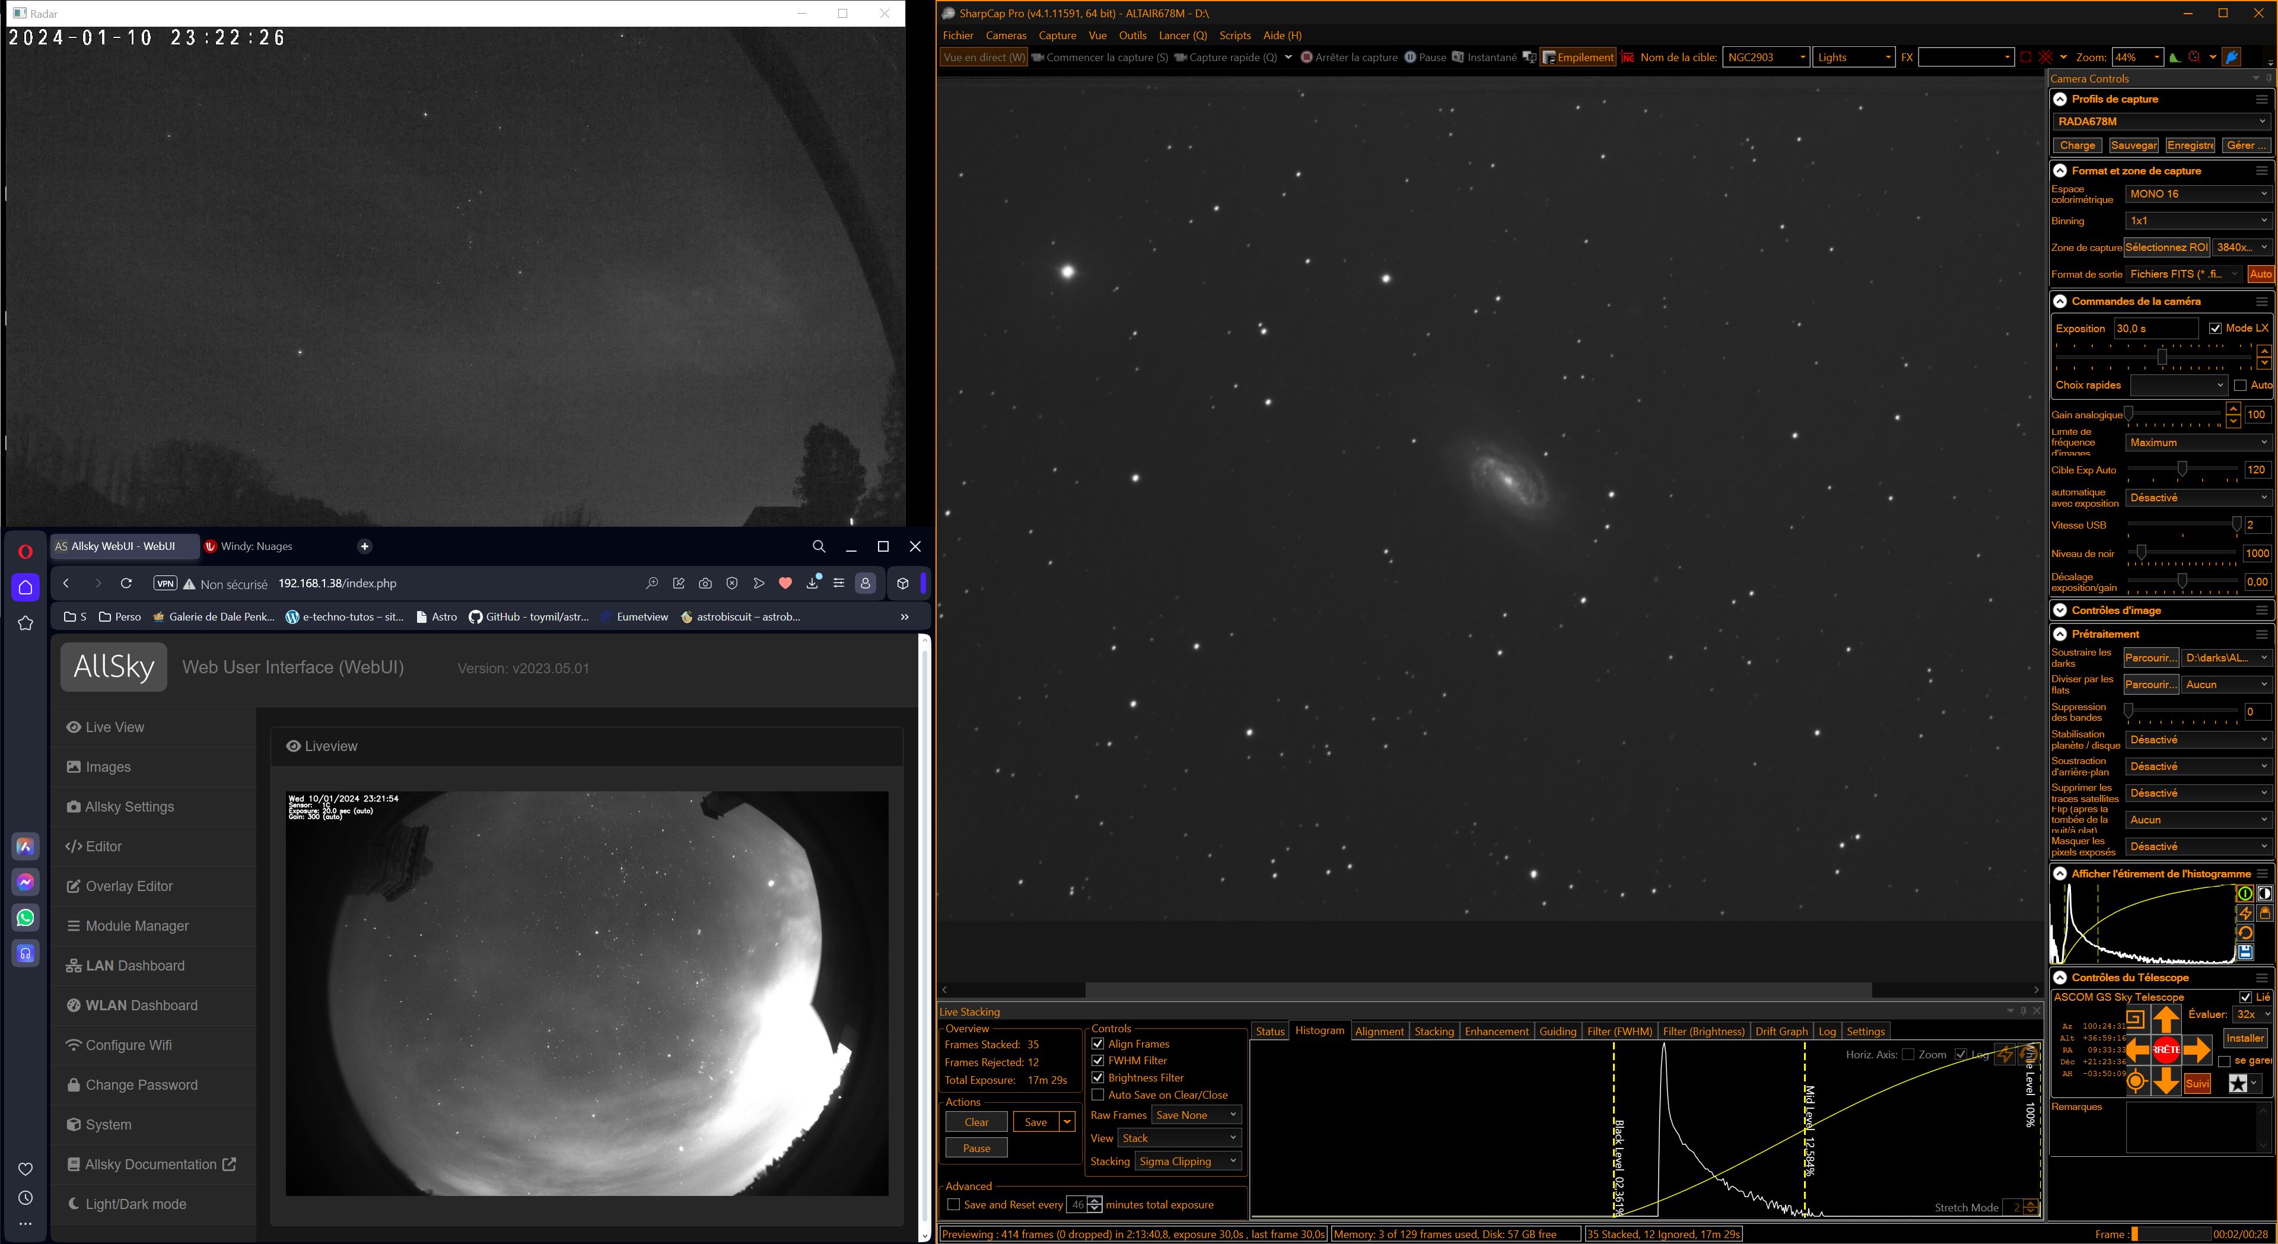This screenshot has height=1244, width=2278.
Task: Open the Binning 1x1 dropdown
Action: (2199, 220)
